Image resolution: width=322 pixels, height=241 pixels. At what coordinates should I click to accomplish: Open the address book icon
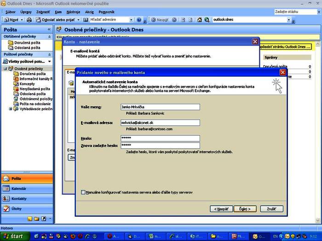point(86,20)
